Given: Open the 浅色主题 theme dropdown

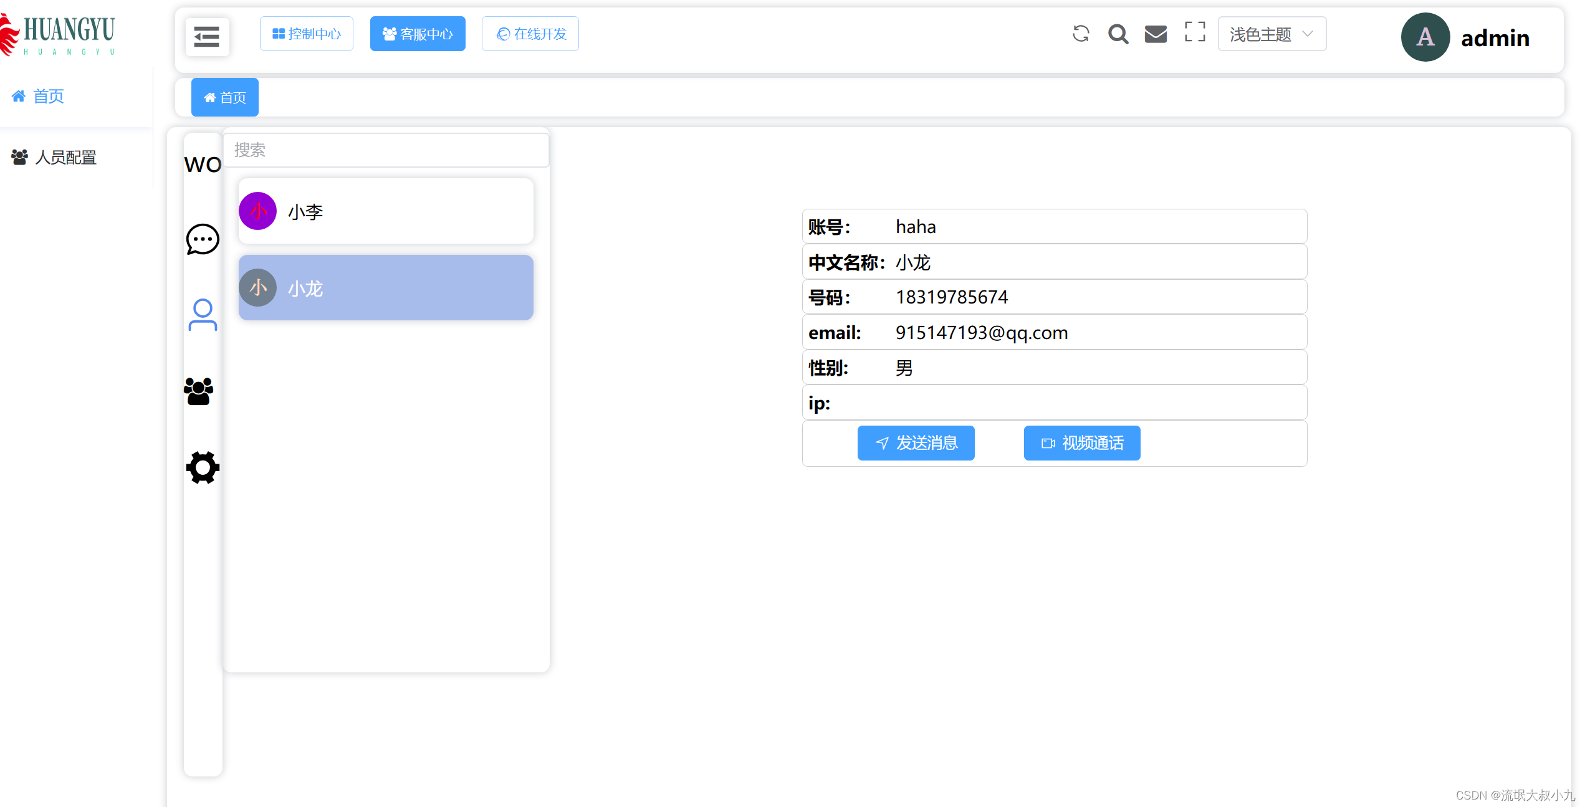Looking at the screenshot, I should tap(1271, 34).
